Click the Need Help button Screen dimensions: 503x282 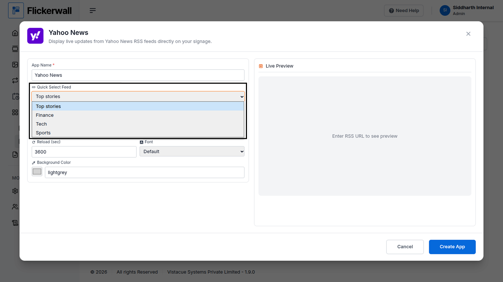404,11
